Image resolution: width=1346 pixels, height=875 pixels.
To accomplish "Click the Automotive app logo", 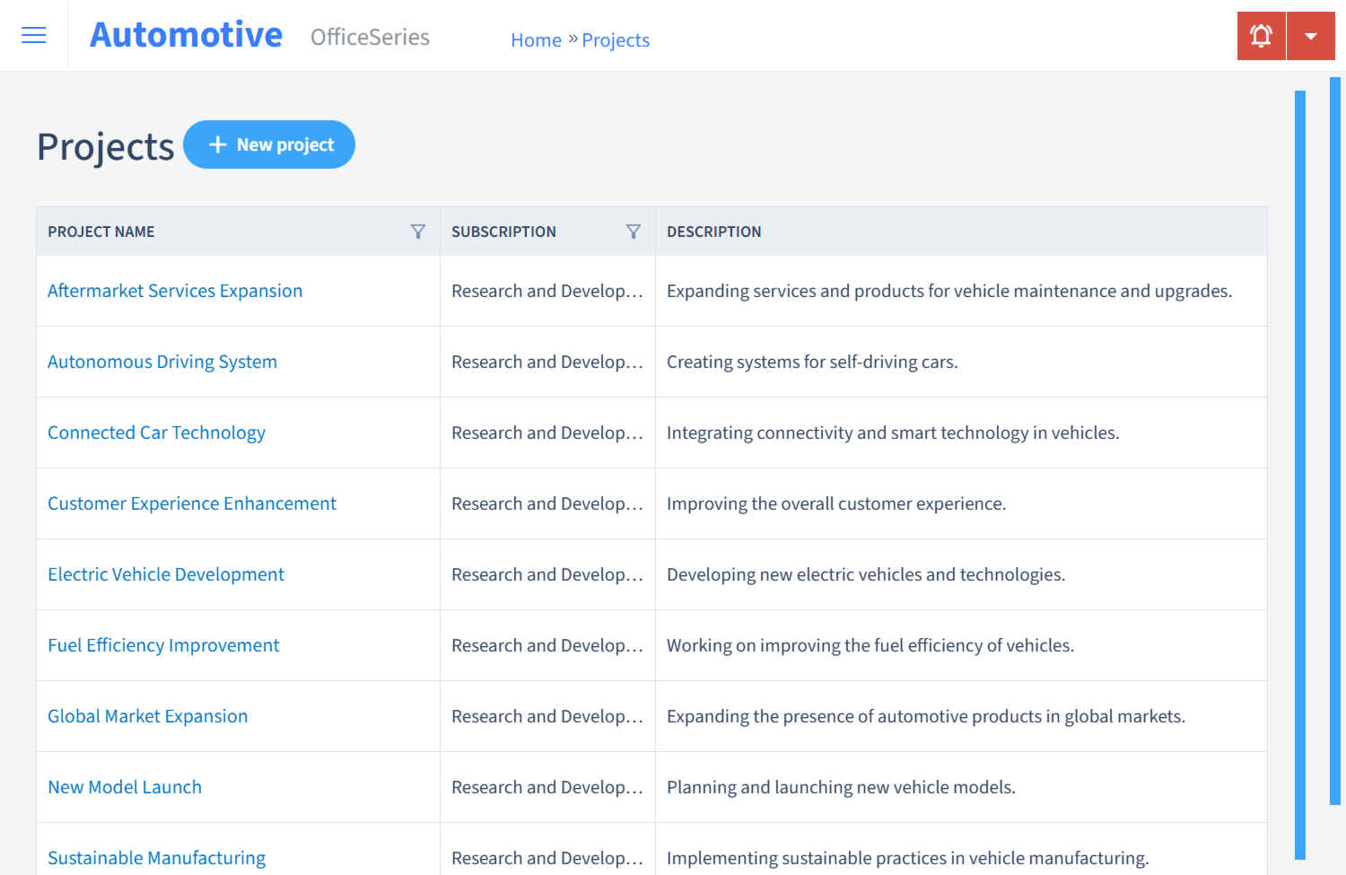I will (185, 34).
